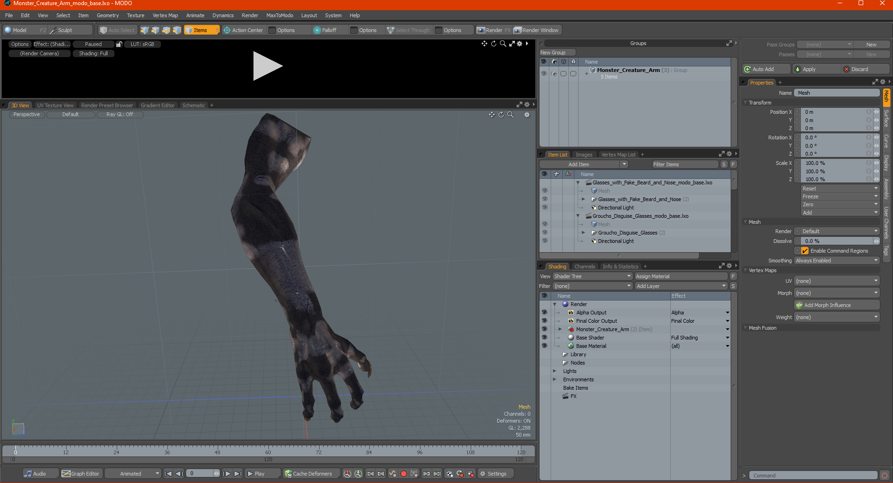Toggle Monster_Creature_Arm group visibility eye
The height and width of the screenshot is (483, 893).
(544, 73)
